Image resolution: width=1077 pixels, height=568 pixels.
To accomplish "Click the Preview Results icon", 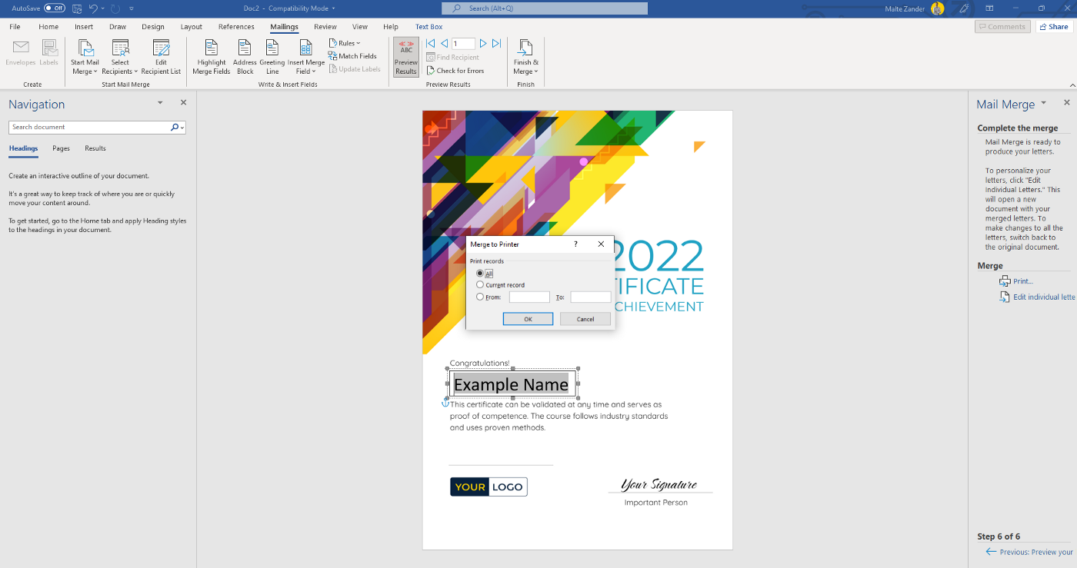I will (405, 56).
